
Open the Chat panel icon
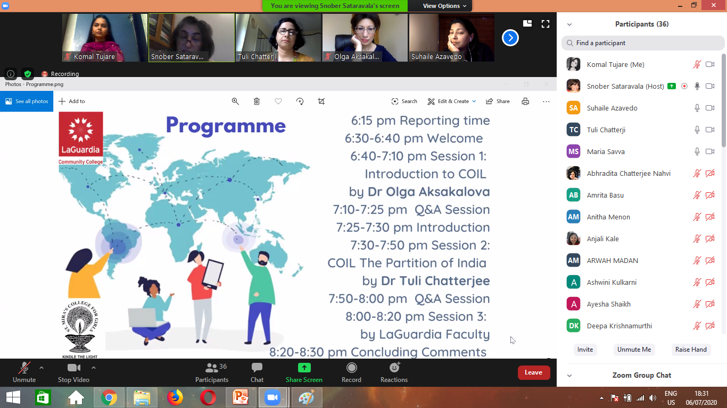(x=257, y=368)
